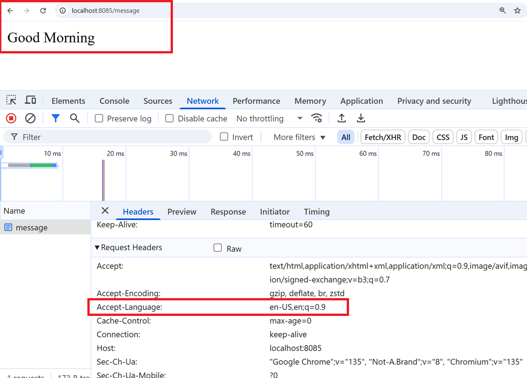The width and height of the screenshot is (527, 378).
Task: Click the Name column header
Action: pyautogui.click(x=45, y=210)
